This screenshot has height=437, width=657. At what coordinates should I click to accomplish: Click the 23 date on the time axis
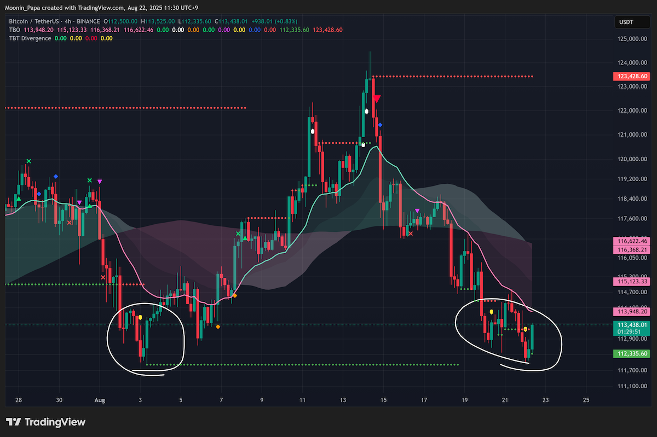tap(545, 399)
